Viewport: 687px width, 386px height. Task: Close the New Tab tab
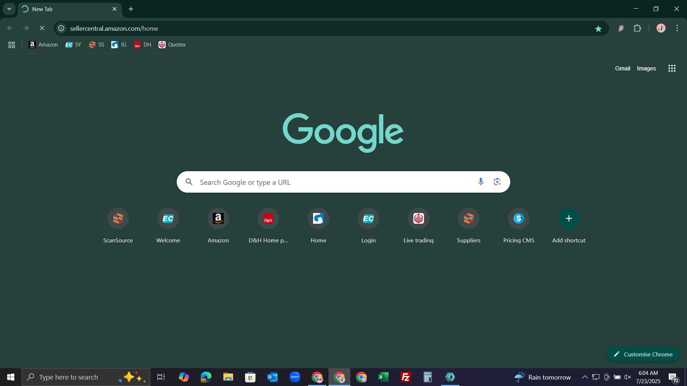(114, 9)
